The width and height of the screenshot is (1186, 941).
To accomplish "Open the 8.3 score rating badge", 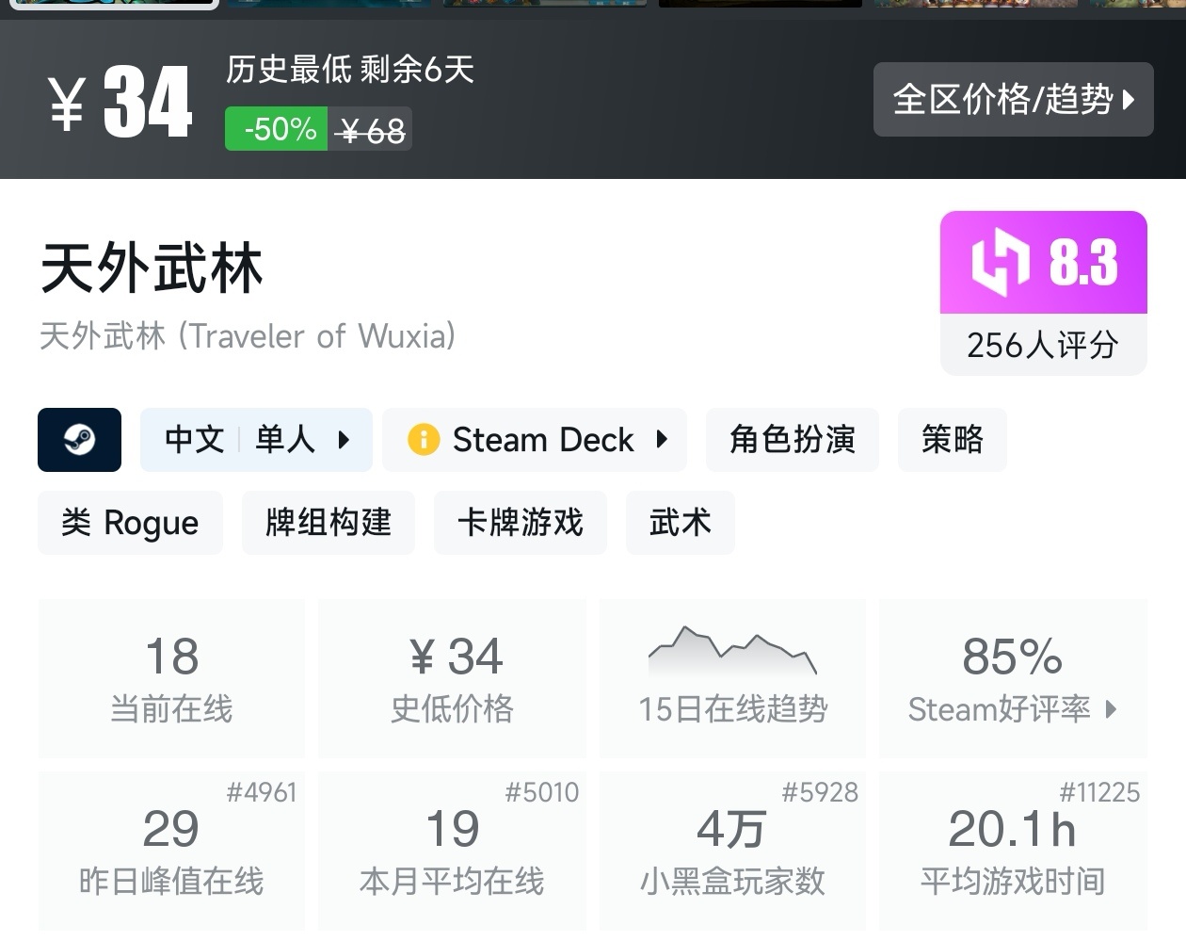I will point(1044,262).
